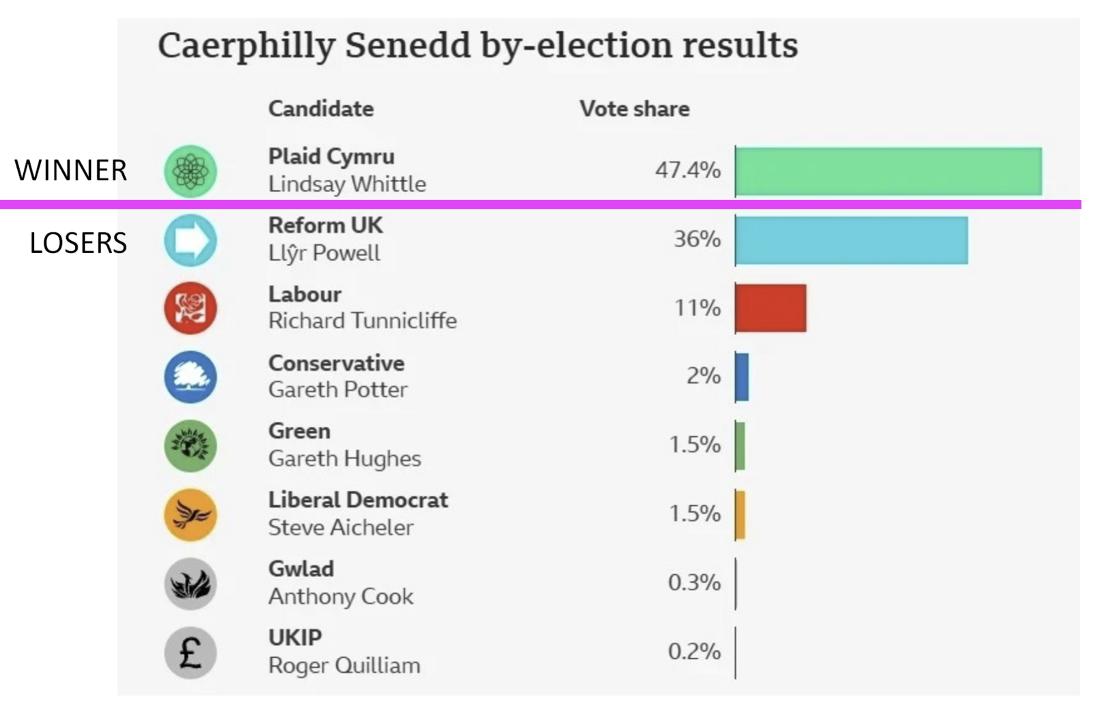Click the WINNER label text
This screenshot has width=1093, height=709.
click(x=70, y=170)
